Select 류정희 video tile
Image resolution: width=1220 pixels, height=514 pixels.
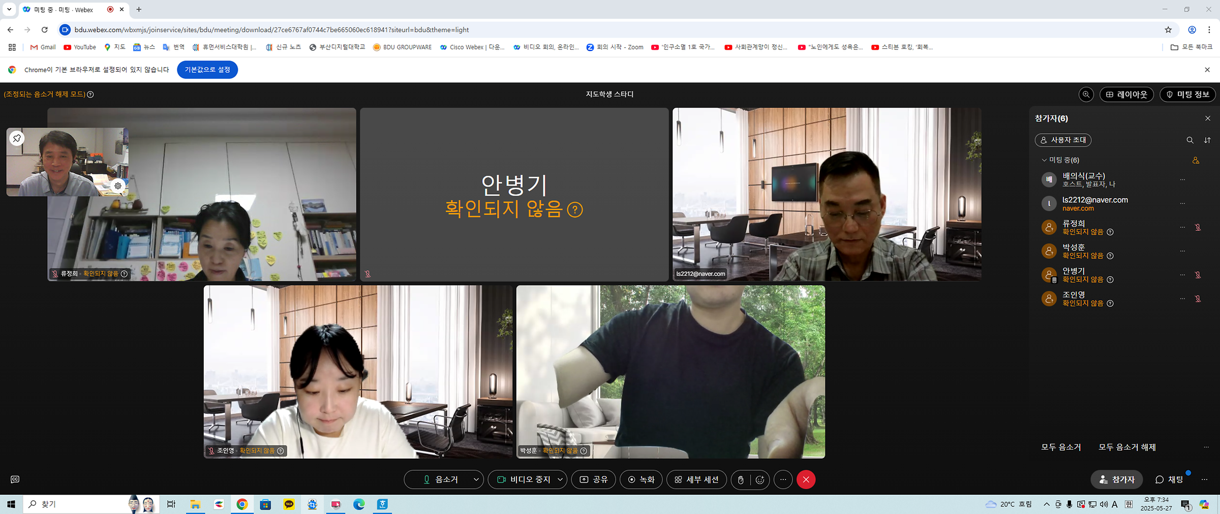tap(202, 194)
